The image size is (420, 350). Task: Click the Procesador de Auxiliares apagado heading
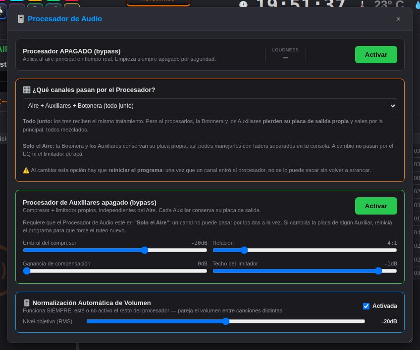tap(90, 202)
